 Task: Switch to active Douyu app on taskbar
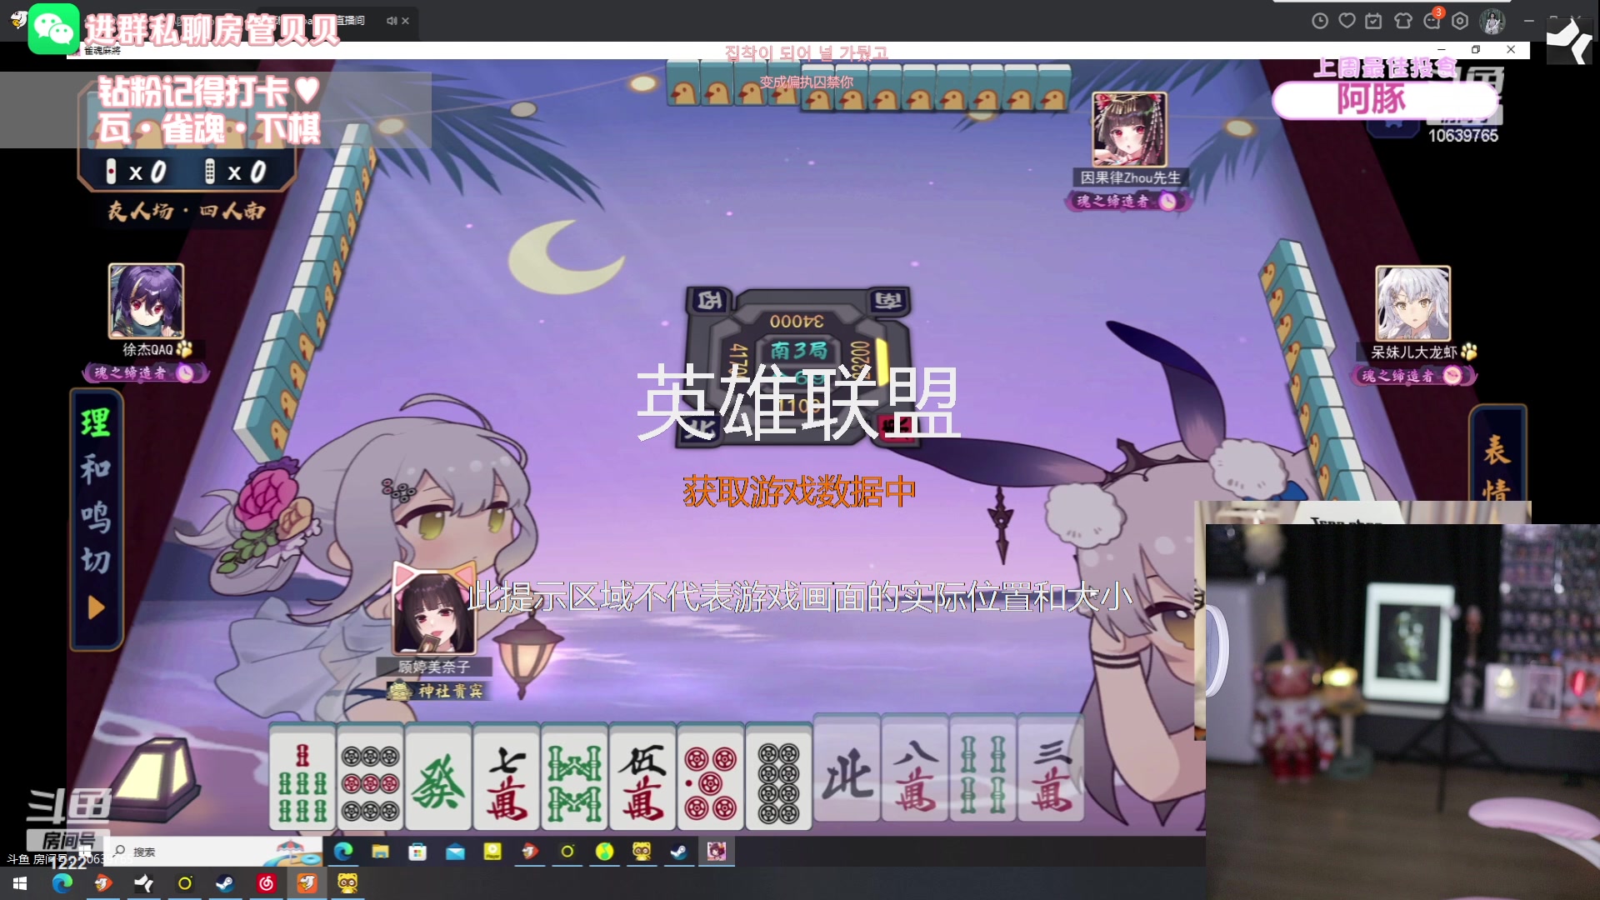click(307, 883)
